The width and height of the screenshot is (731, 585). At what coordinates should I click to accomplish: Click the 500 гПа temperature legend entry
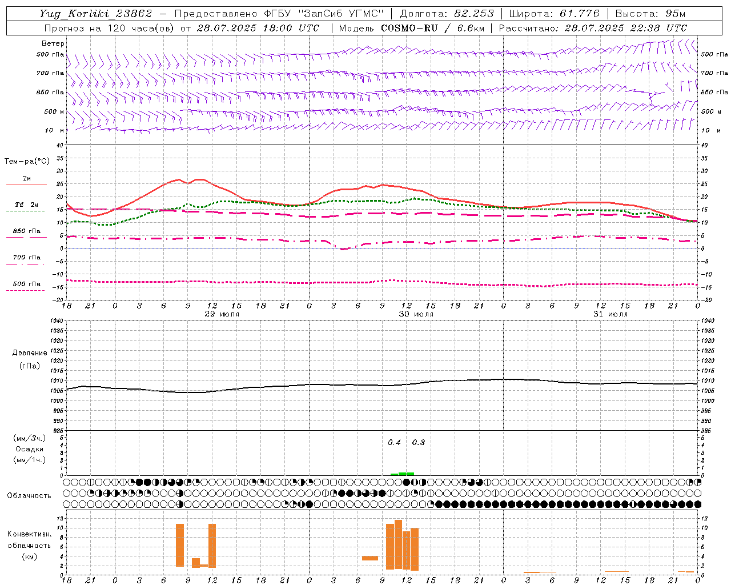click(x=27, y=284)
